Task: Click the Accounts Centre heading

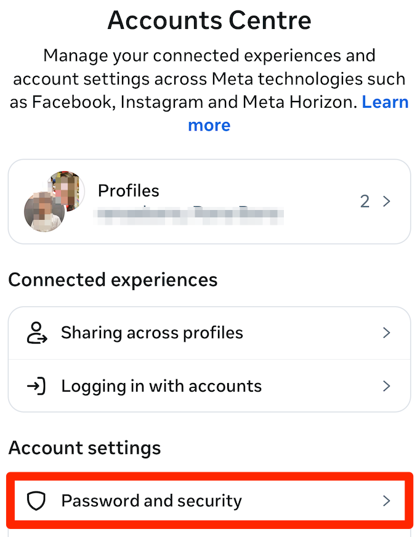Action: [x=209, y=20]
